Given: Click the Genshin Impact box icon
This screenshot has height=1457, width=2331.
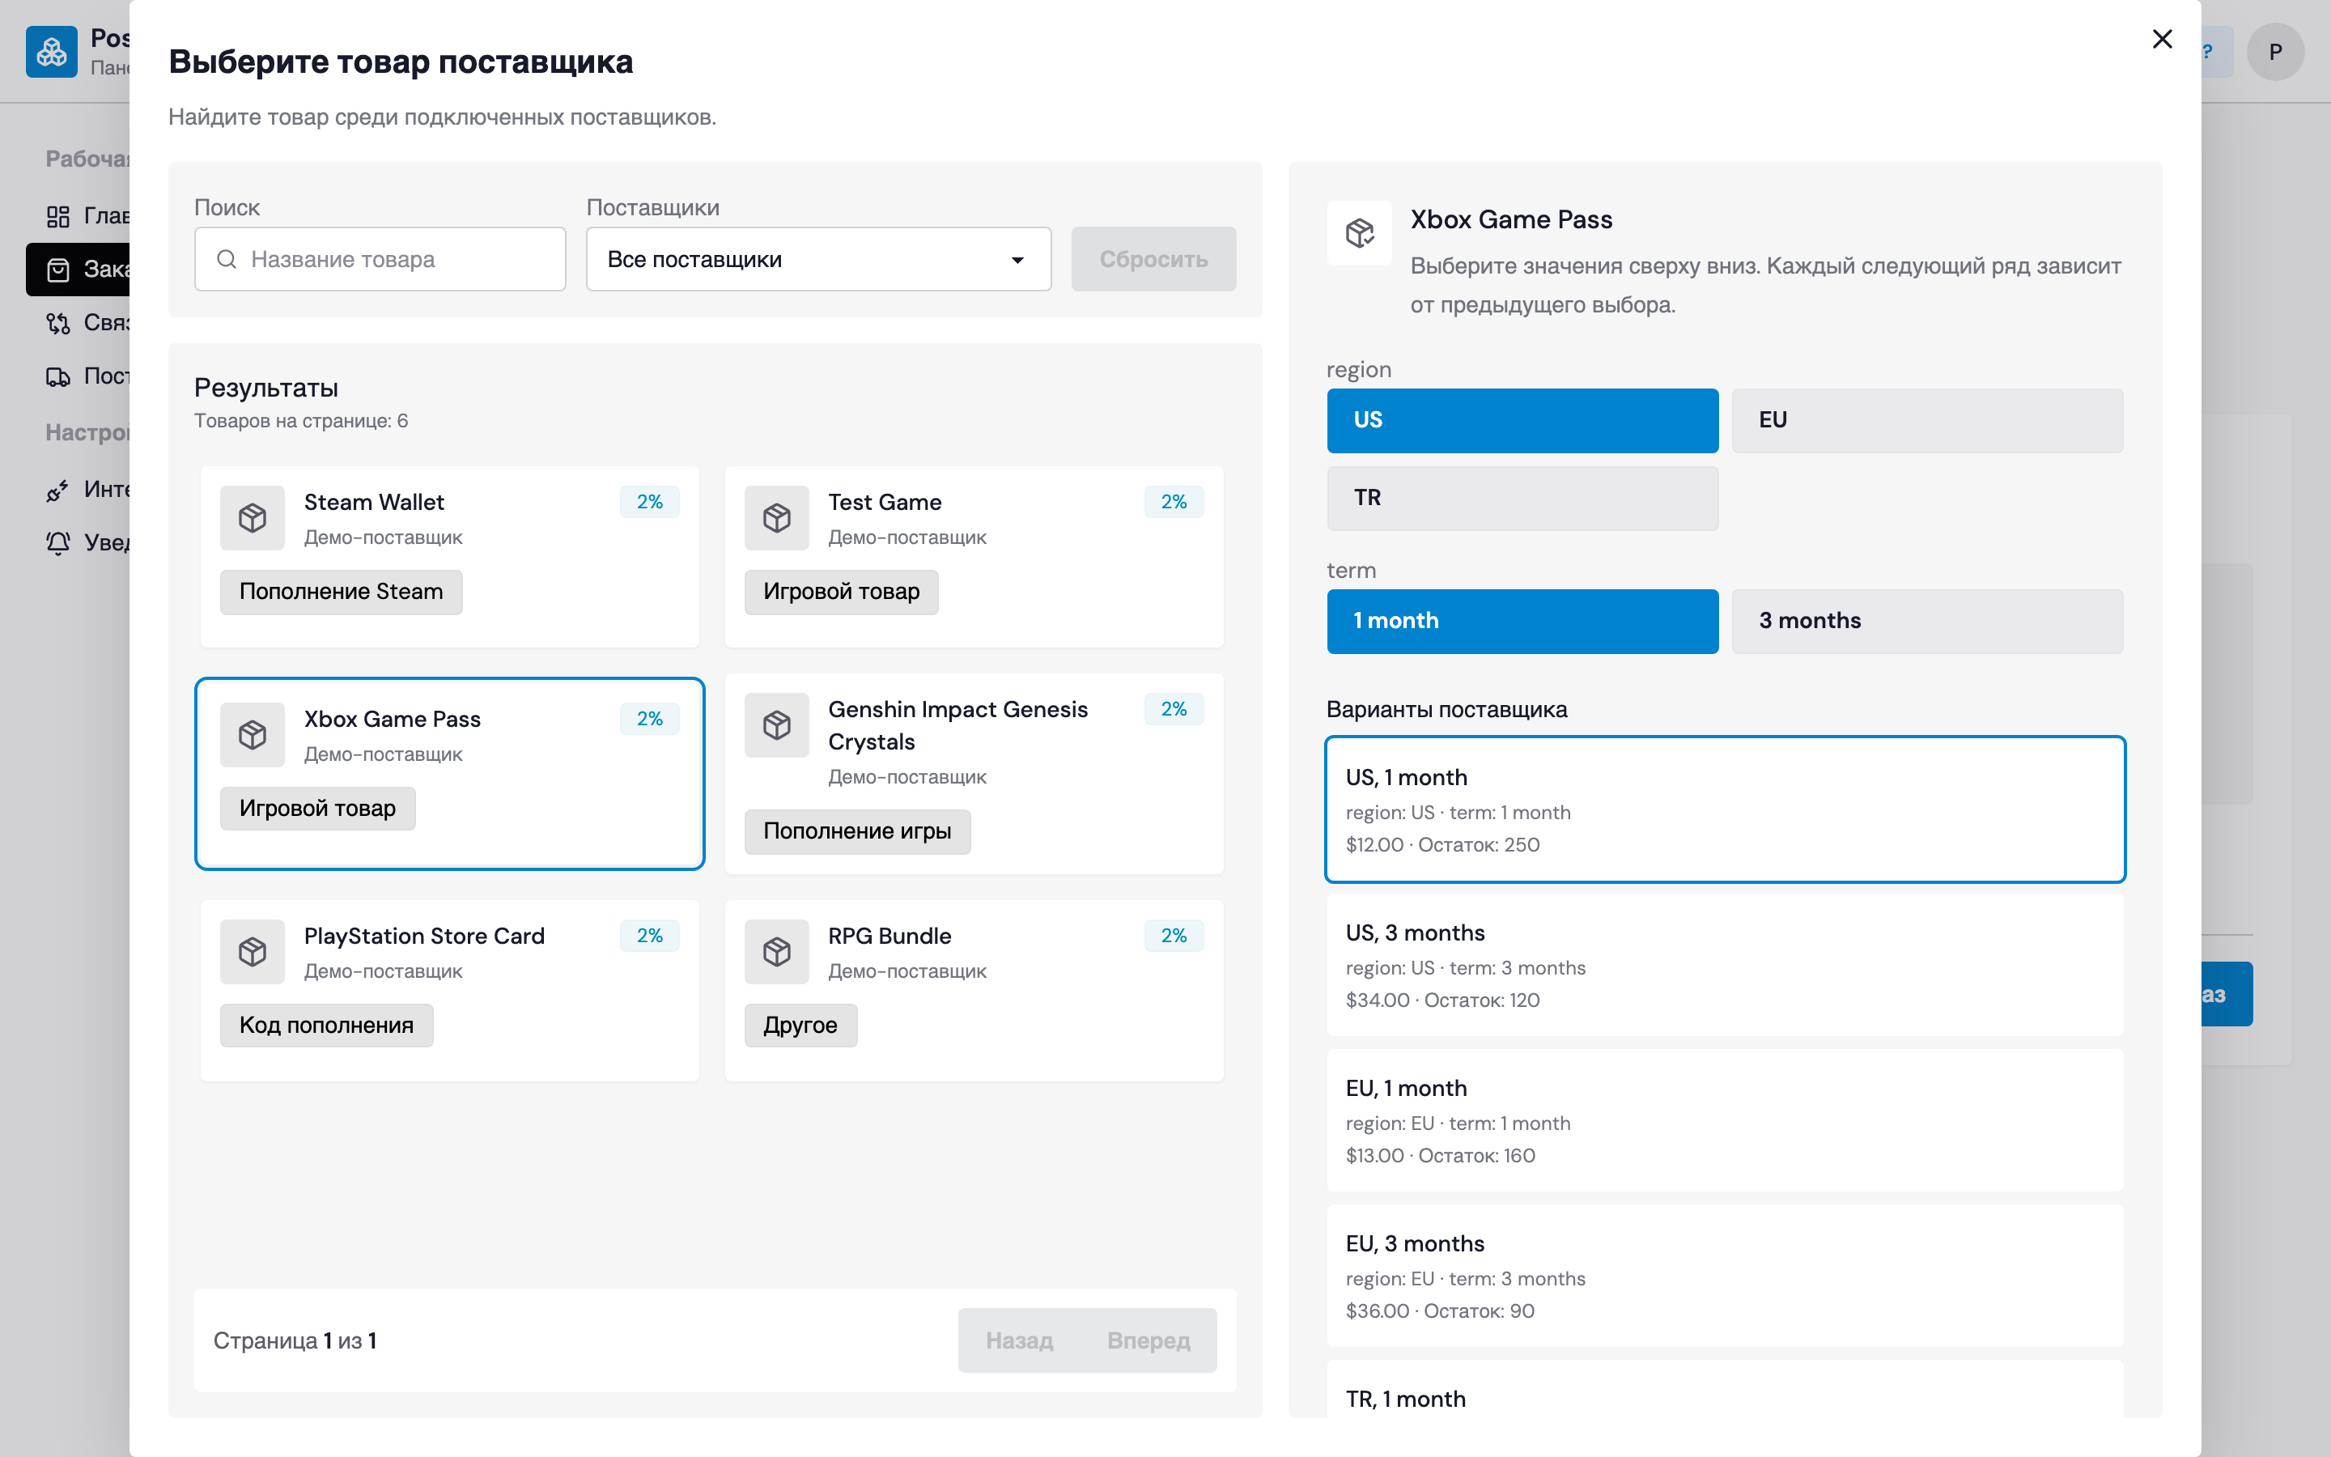Looking at the screenshot, I should click(x=776, y=724).
